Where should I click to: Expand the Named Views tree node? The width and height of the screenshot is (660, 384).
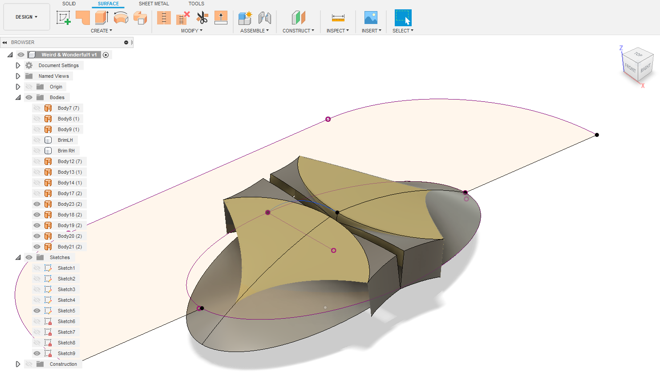point(18,76)
